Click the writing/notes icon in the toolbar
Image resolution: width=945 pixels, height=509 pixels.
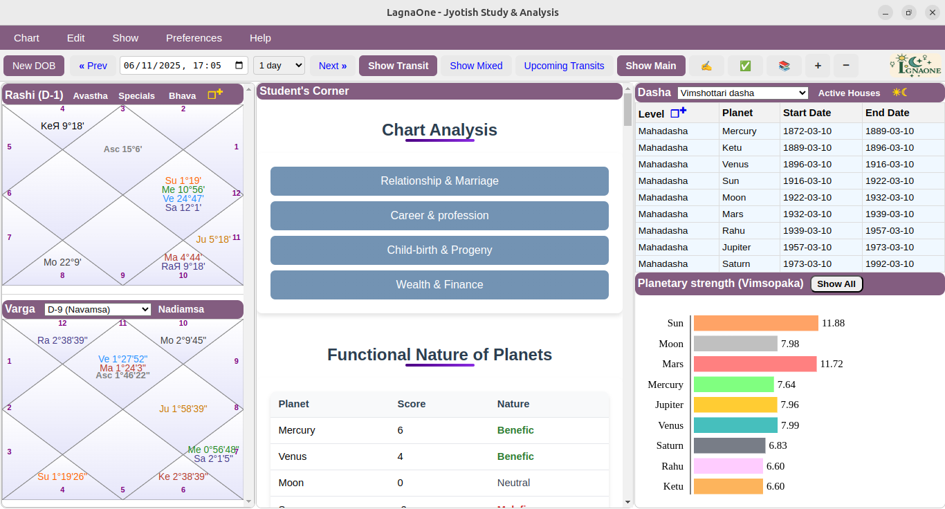[706, 65]
